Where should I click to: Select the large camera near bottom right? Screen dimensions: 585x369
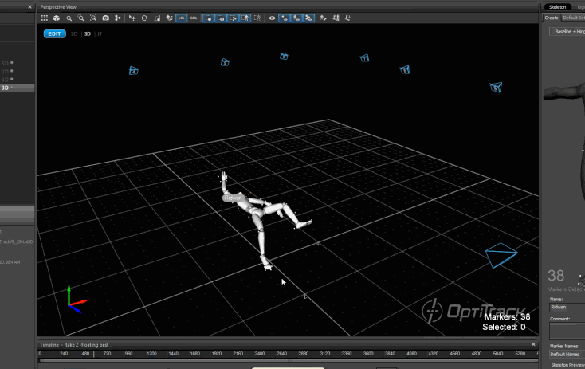501,256
